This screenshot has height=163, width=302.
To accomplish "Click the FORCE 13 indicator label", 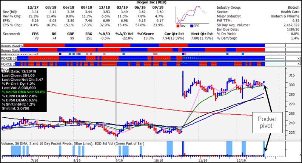I will point(9,58).
